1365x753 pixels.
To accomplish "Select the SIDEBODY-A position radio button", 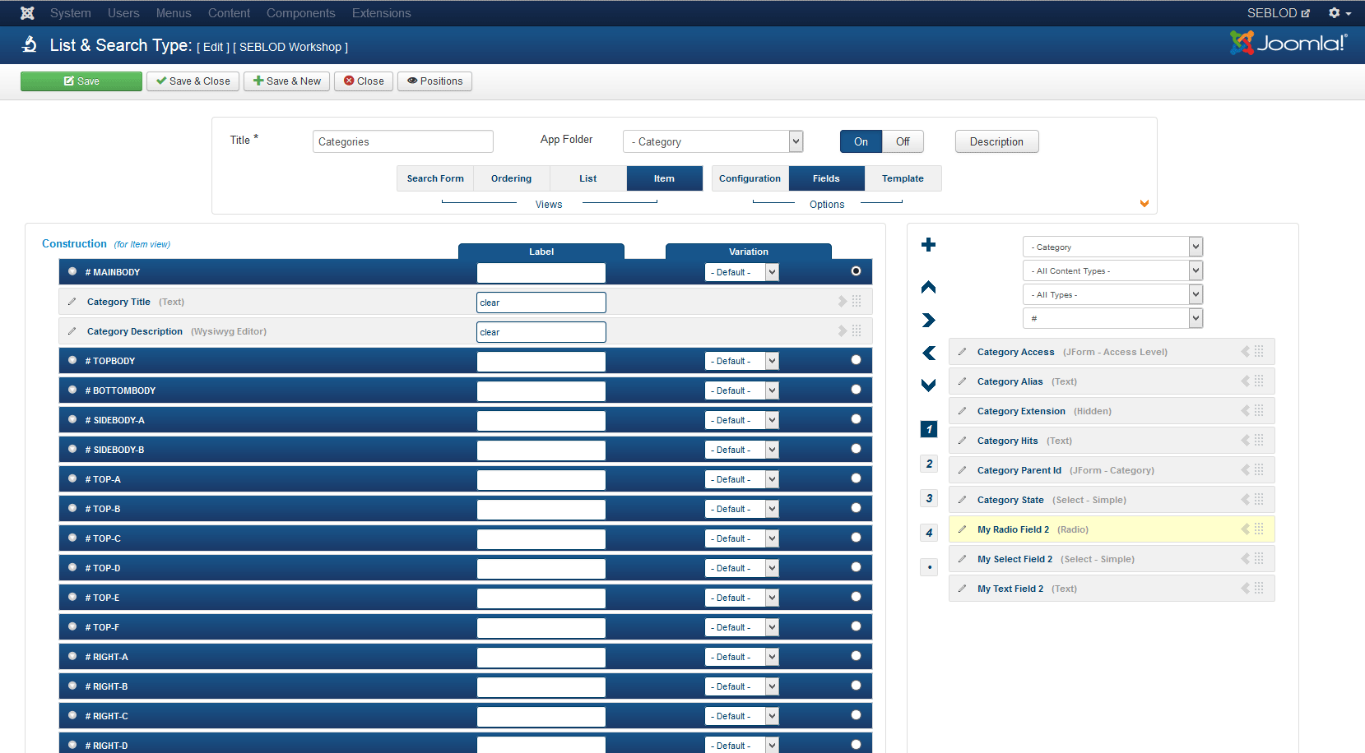I will pos(856,419).
